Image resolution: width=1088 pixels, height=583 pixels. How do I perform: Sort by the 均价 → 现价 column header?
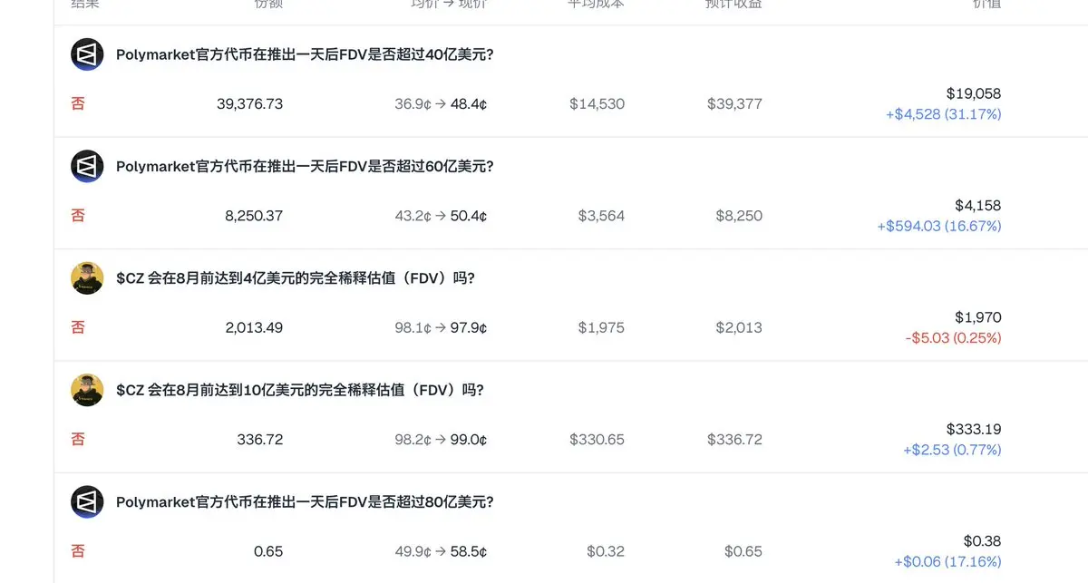[449, 5]
